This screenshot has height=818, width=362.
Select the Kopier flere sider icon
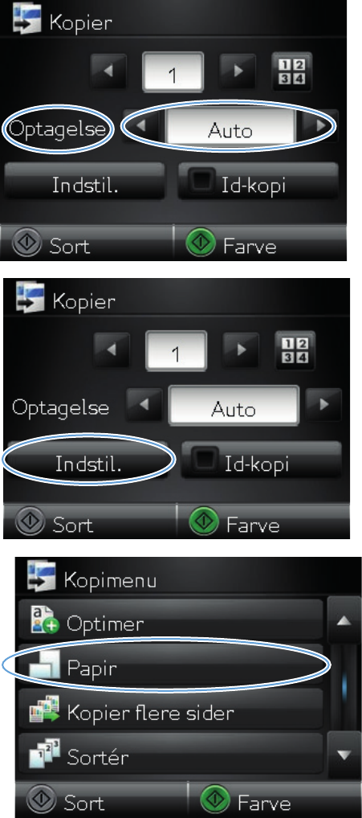[x=45, y=712]
